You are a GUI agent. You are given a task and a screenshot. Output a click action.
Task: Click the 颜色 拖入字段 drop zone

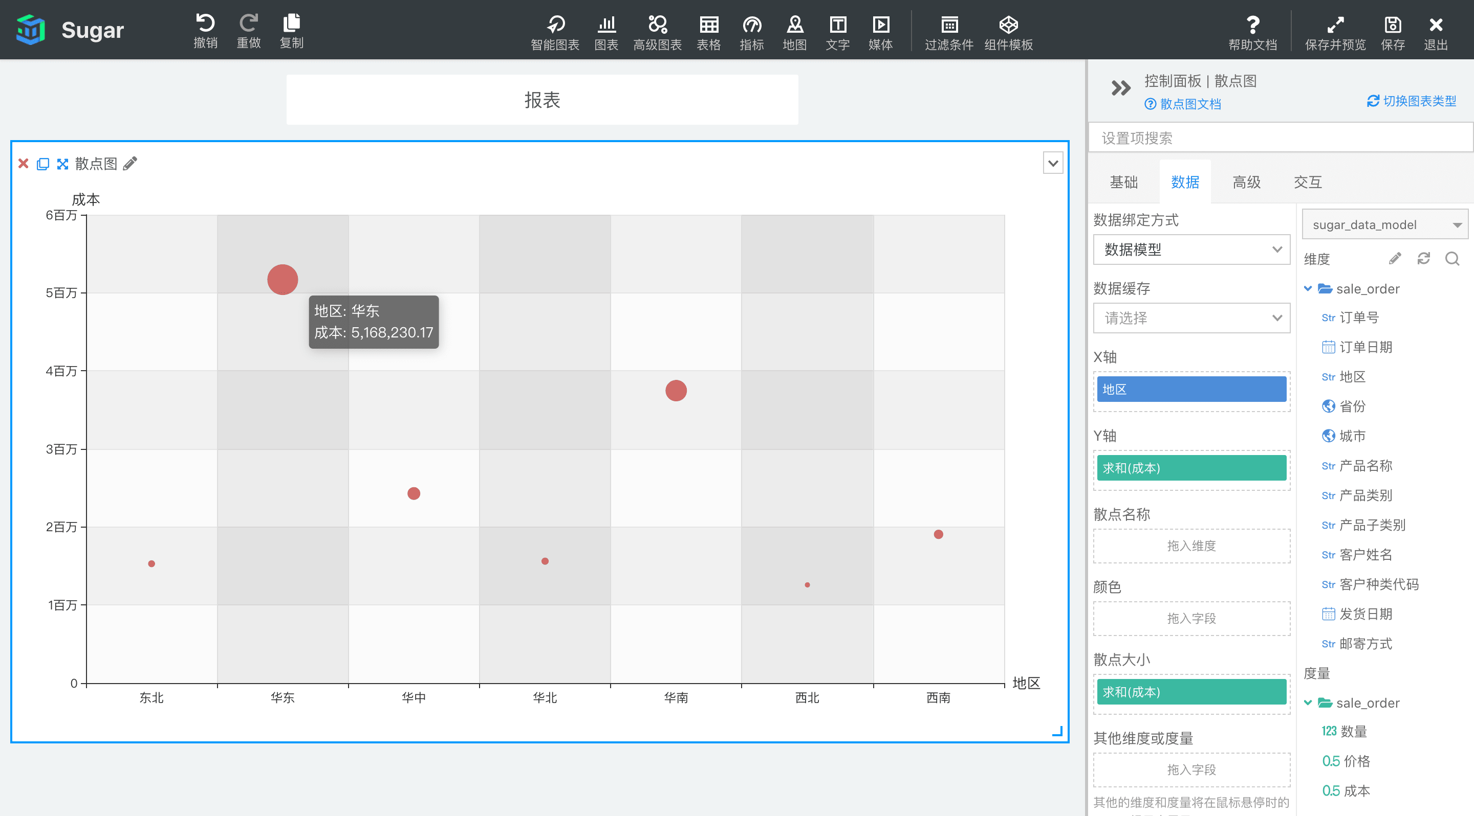pos(1191,618)
